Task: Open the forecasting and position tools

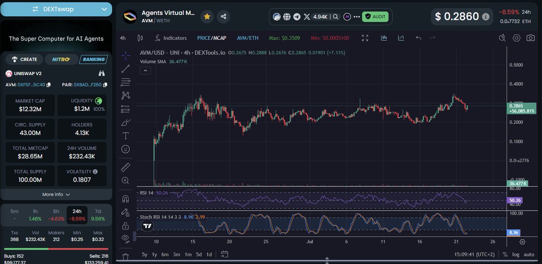Action: [x=126, y=109]
